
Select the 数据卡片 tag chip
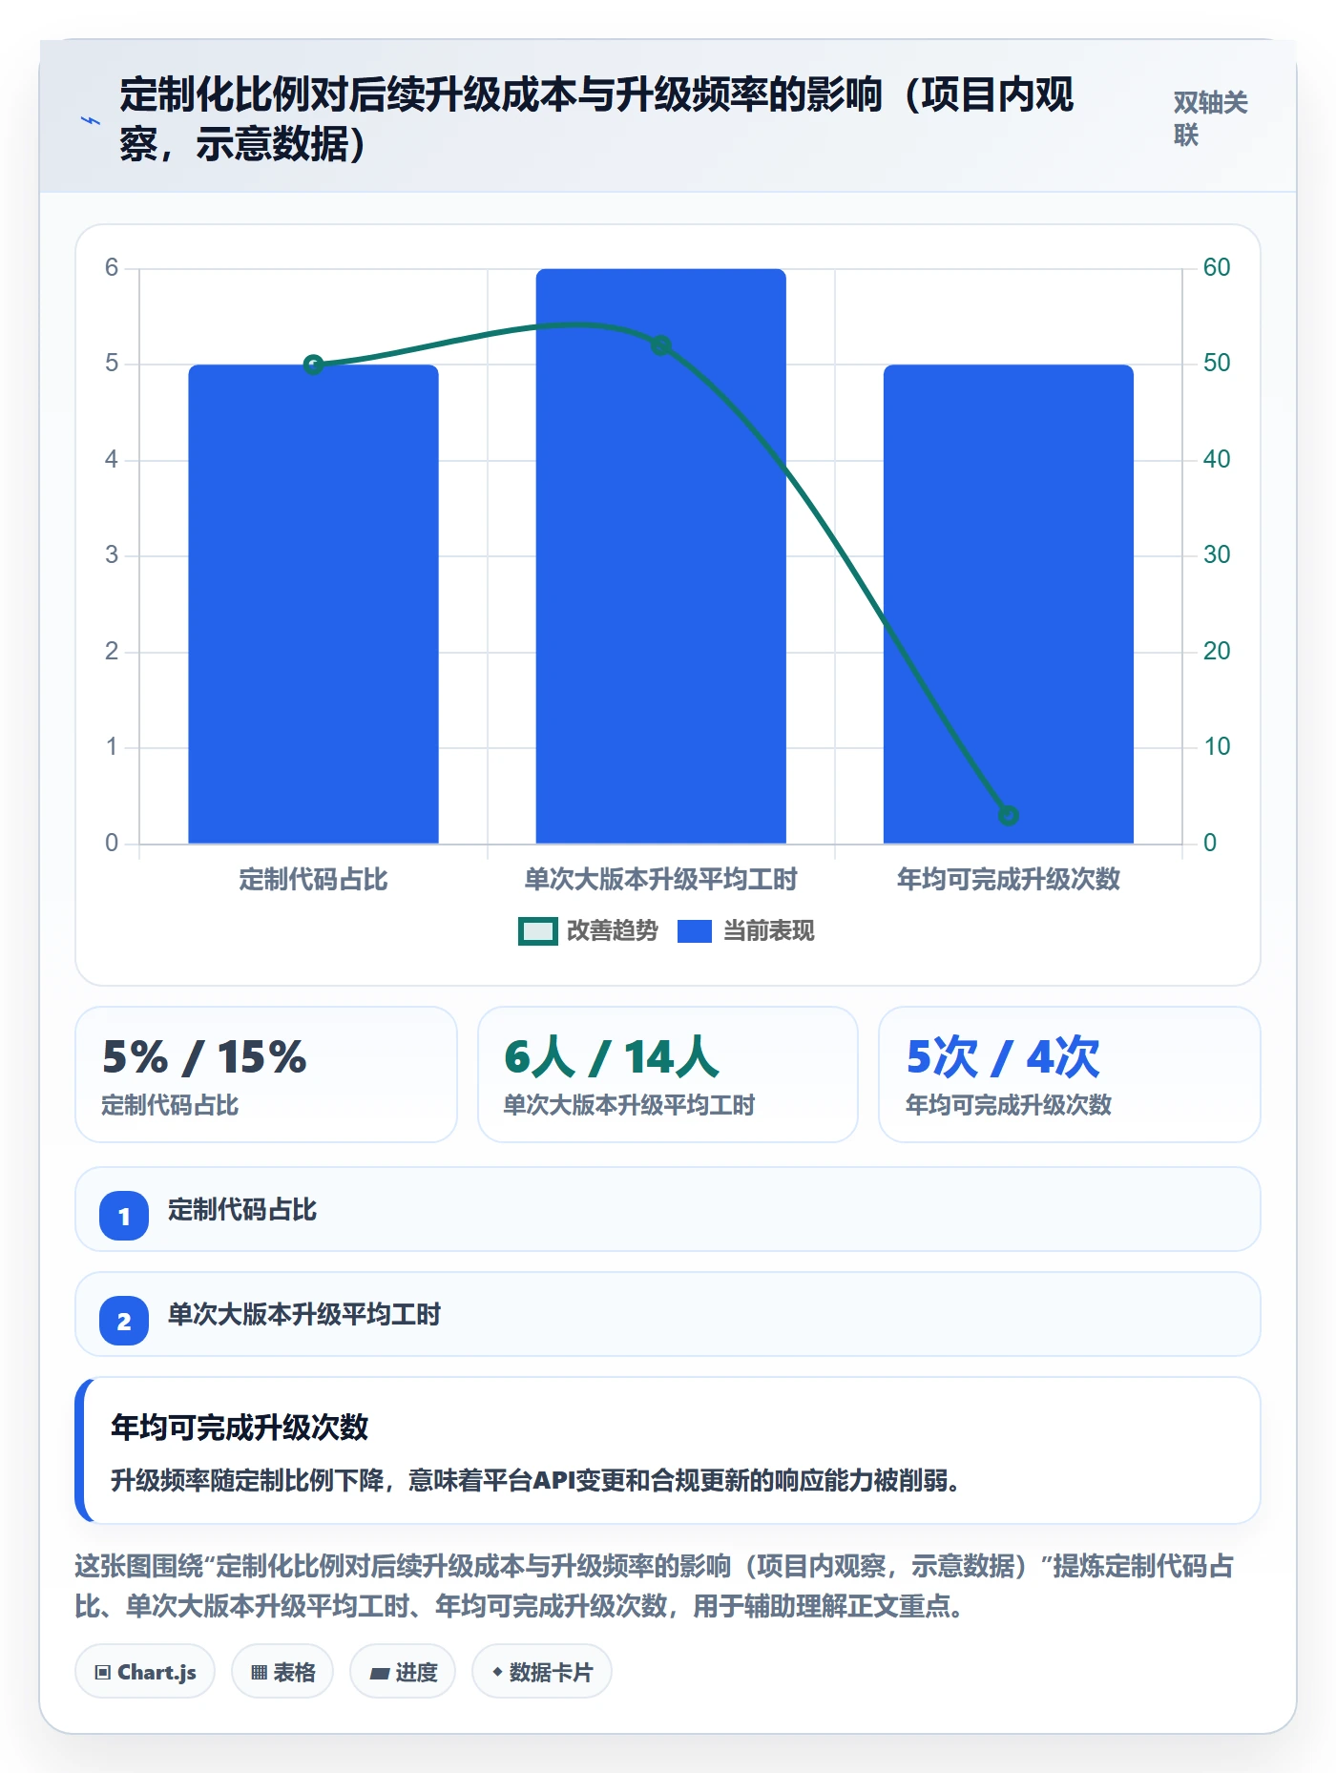tap(542, 1671)
